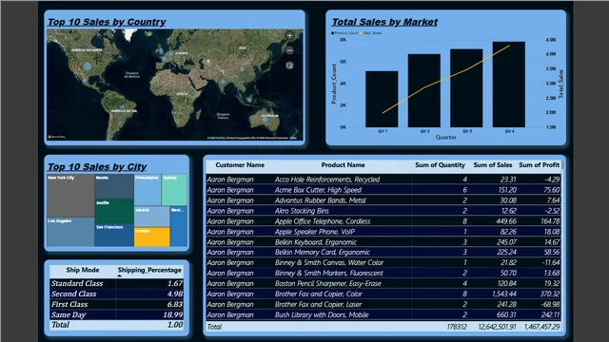Image resolution: width=609 pixels, height=342 pixels.
Task: Click Binney & Smith Markers, Fluorescent row
Action: (383, 274)
